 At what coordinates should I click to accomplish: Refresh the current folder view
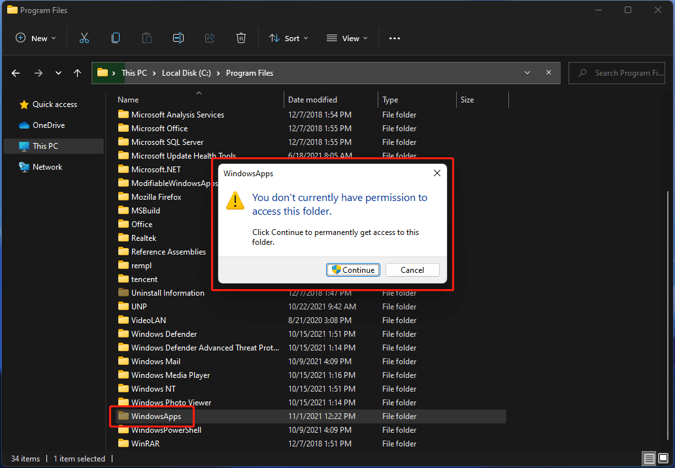pyautogui.click(x=548, y=73)
